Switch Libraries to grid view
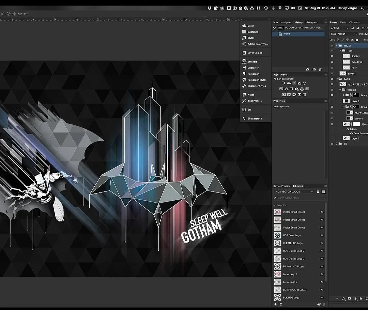 click(x=318, y=192)
